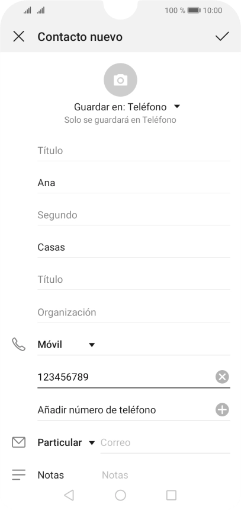Edit the surname field showing Casas

(x=134, y=247)
